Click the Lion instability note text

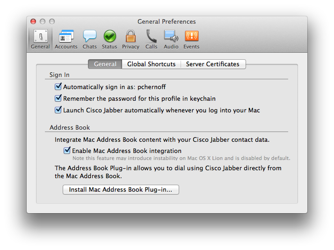coord(182,158)
